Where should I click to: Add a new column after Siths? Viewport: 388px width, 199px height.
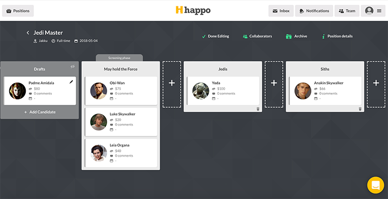point(376,84)
